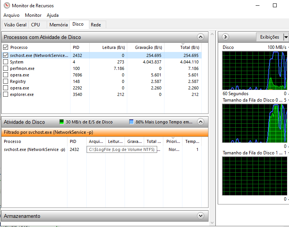
Task: Check the perfmon.exe checkbox
Action: (5, 68)
